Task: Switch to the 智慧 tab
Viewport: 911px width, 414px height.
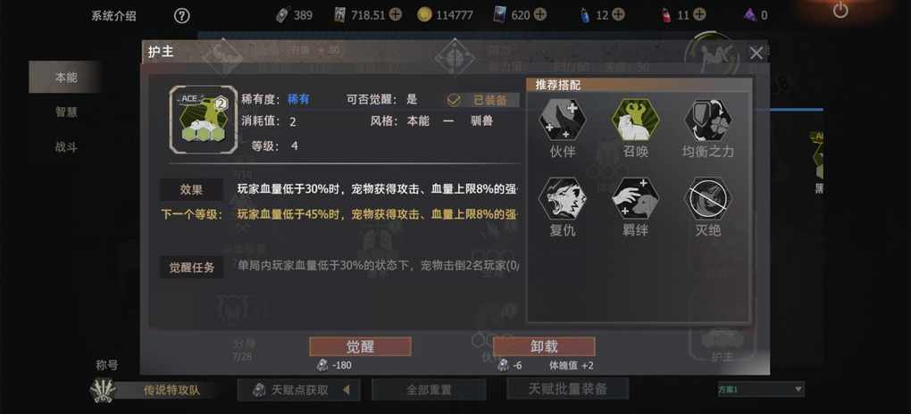Action: [x=66, y=112]
